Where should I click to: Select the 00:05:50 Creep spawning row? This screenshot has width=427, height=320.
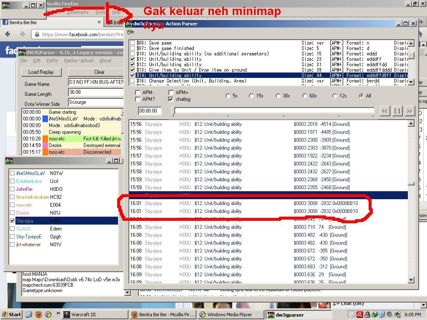pos(72,132)
